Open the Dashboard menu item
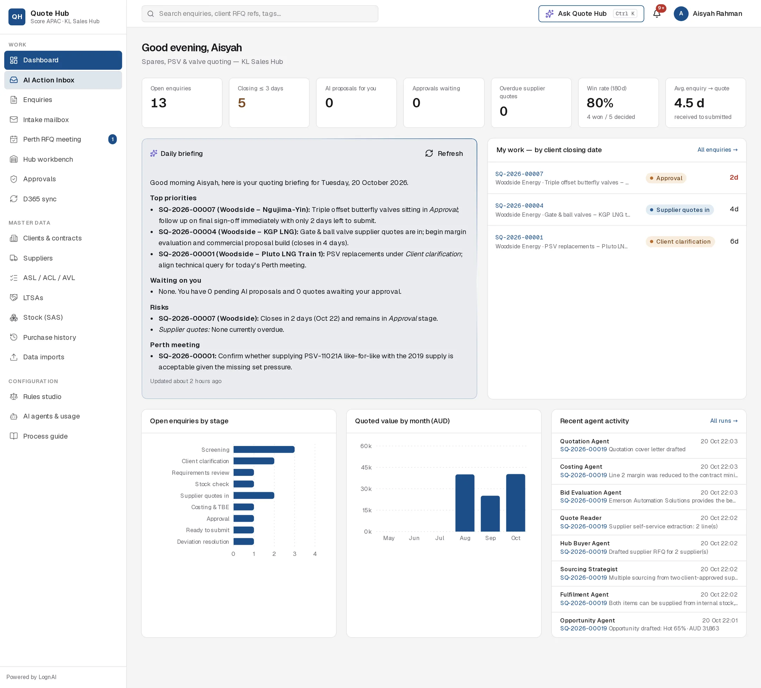761x688 pixels. click(63, 60)
